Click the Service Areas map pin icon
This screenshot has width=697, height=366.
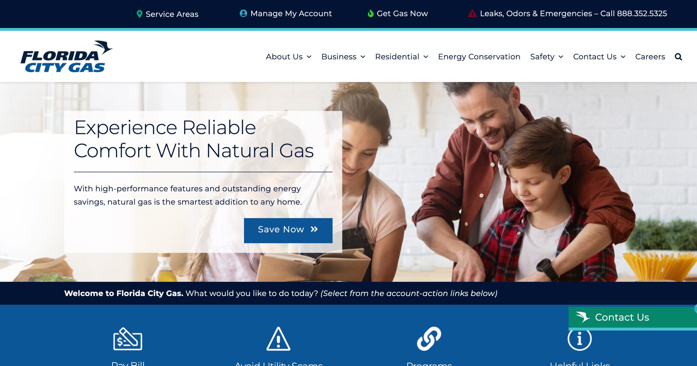(139, 14)
